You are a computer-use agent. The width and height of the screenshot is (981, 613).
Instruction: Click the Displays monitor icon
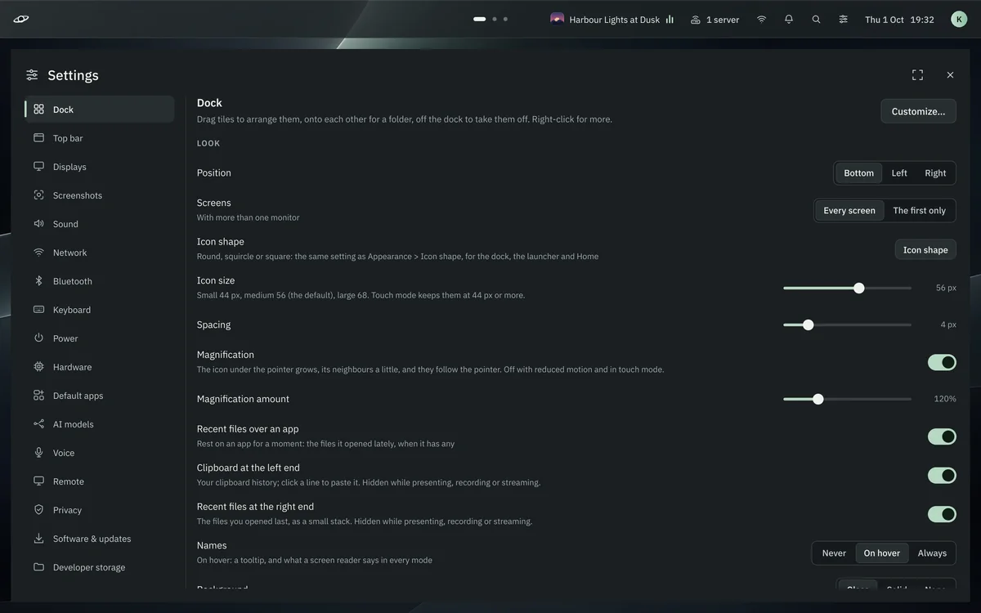coord(38,167)
